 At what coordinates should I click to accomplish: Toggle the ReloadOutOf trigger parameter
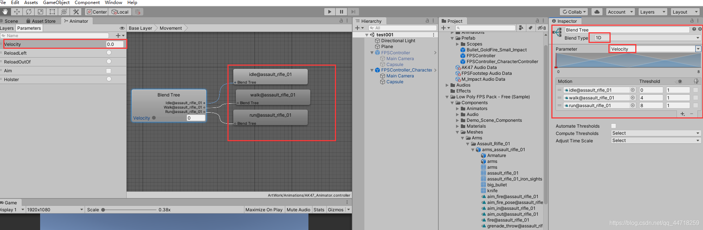109,62
